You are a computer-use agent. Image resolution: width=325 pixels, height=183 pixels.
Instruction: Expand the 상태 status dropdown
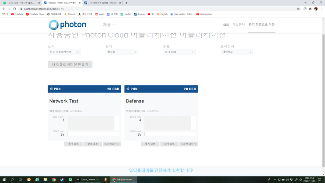122,52
